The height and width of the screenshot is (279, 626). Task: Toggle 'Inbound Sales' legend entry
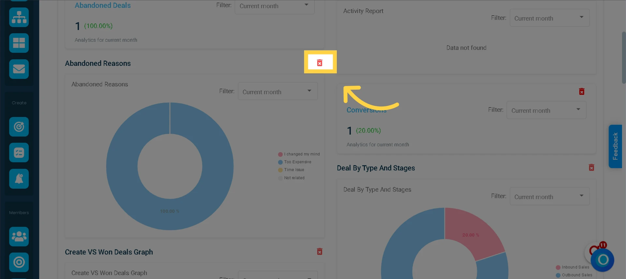573,267
